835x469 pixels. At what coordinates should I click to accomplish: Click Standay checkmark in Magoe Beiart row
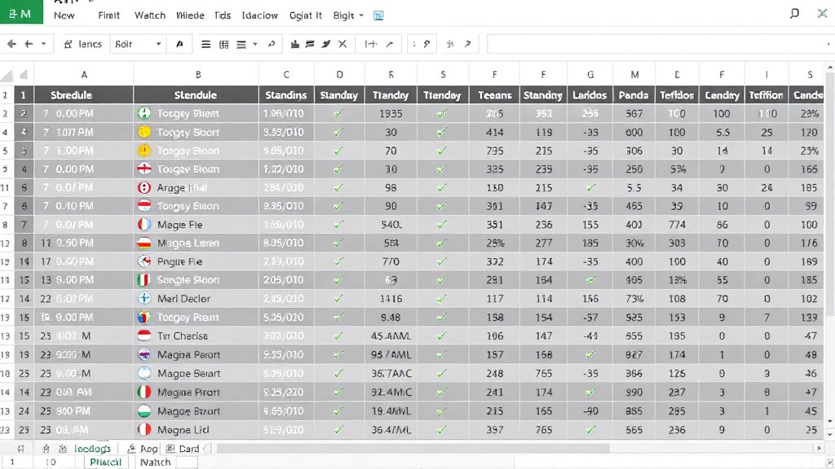tap(338, 374)
